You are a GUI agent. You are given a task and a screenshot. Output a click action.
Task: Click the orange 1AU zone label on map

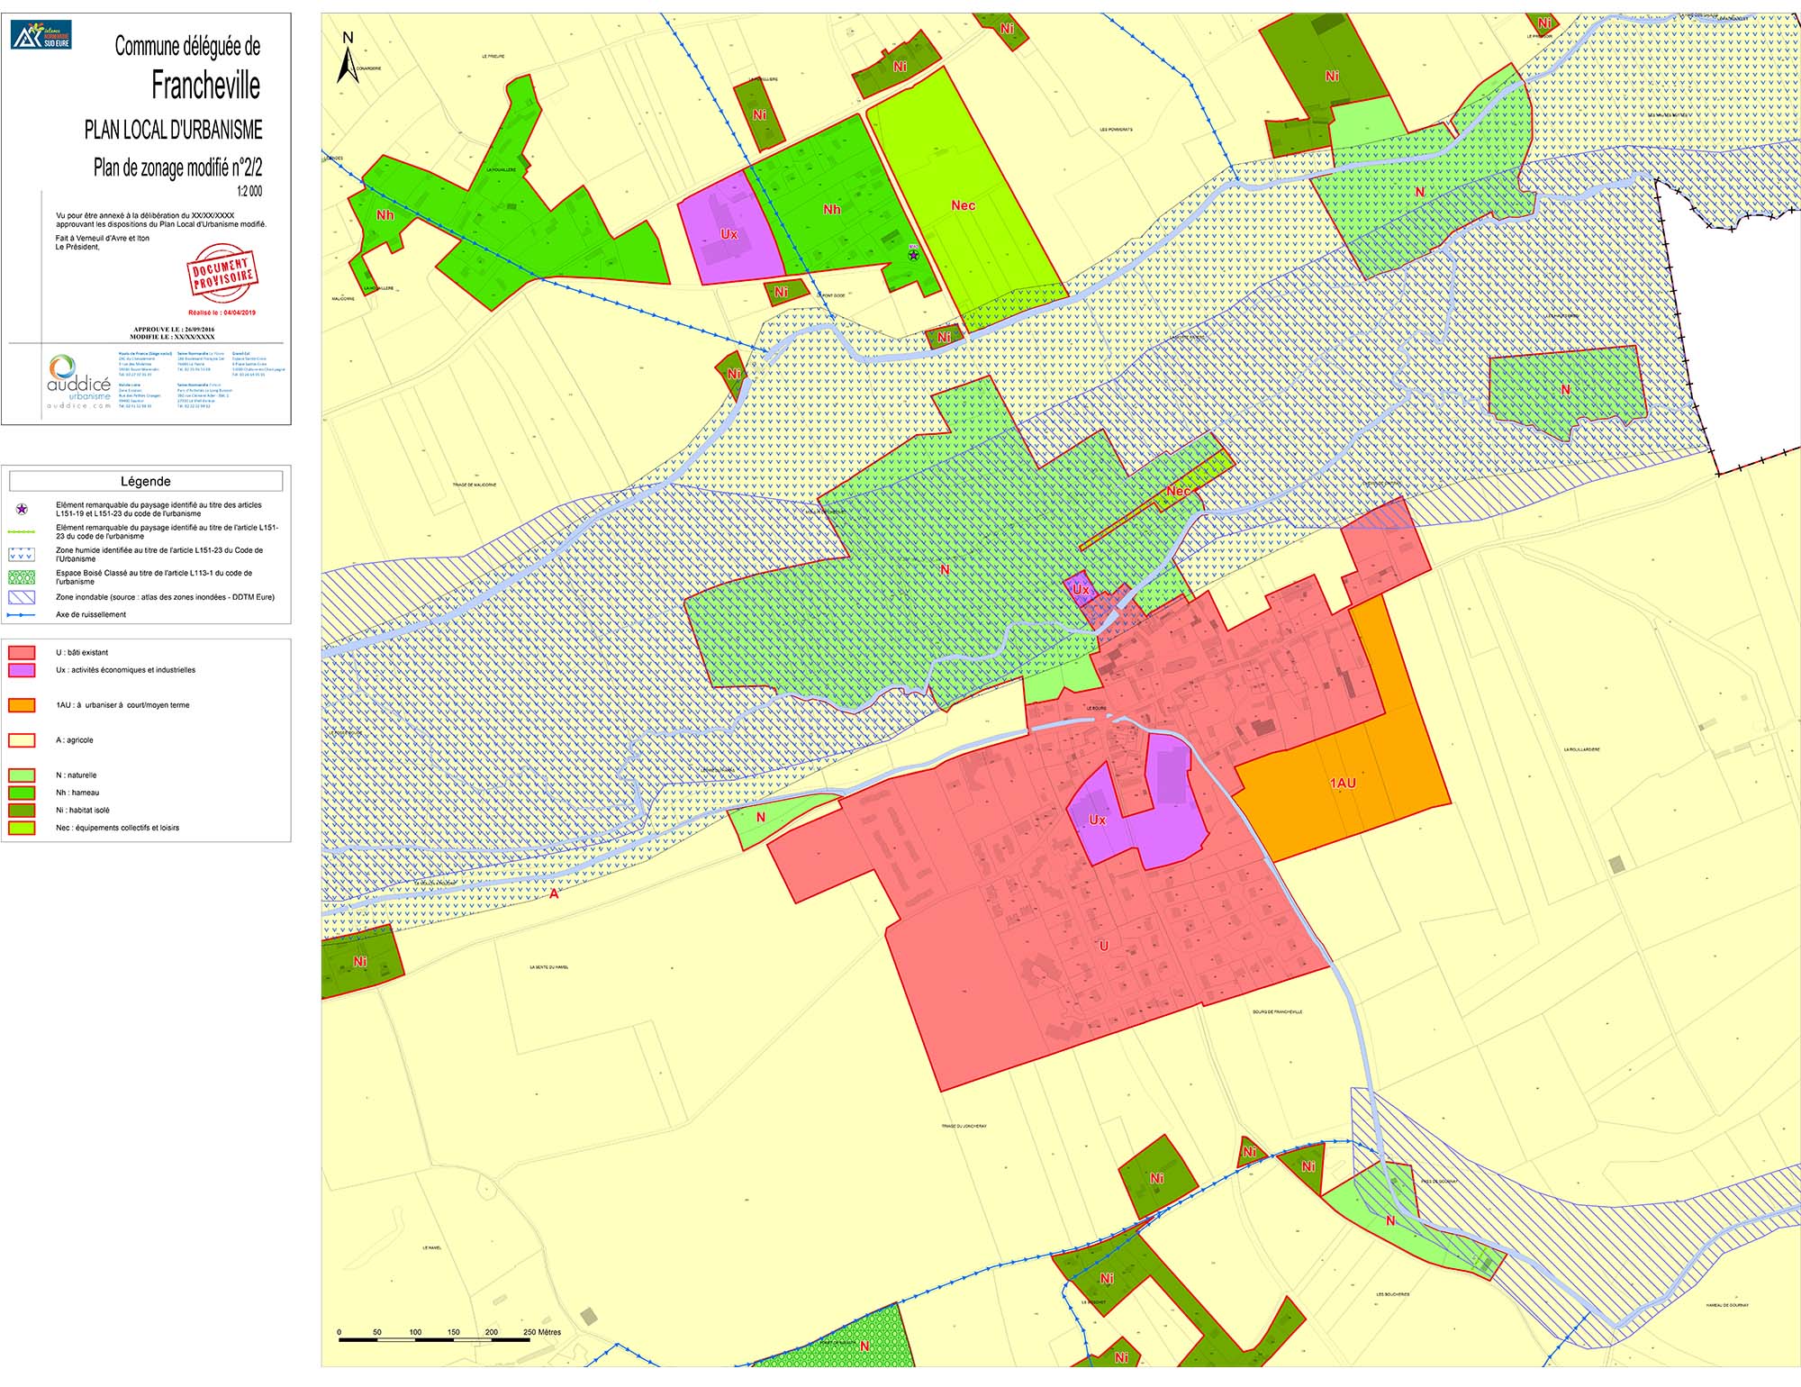coord(1343,784)
